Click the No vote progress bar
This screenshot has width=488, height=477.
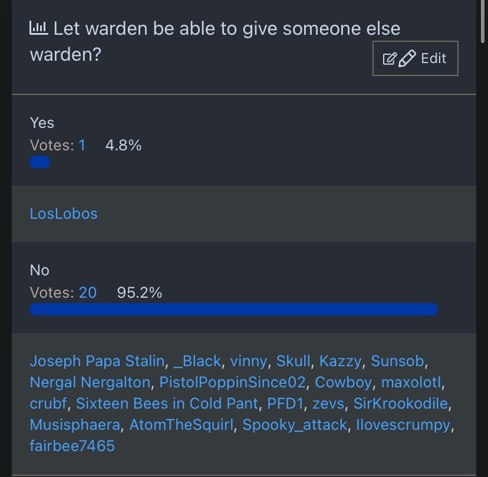coord(233,310)
